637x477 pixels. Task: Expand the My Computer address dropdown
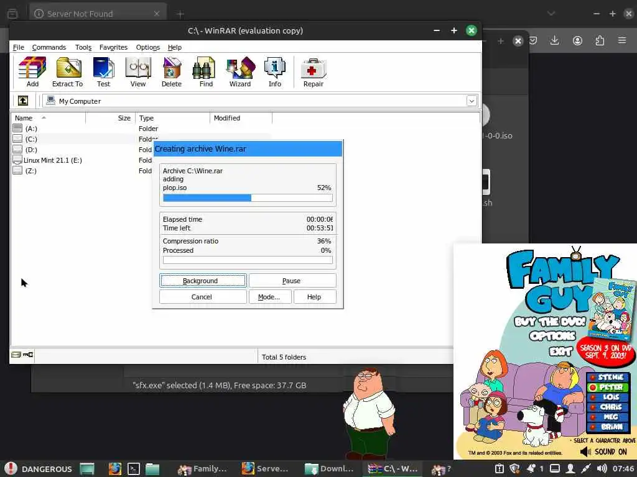coord(472,101)
